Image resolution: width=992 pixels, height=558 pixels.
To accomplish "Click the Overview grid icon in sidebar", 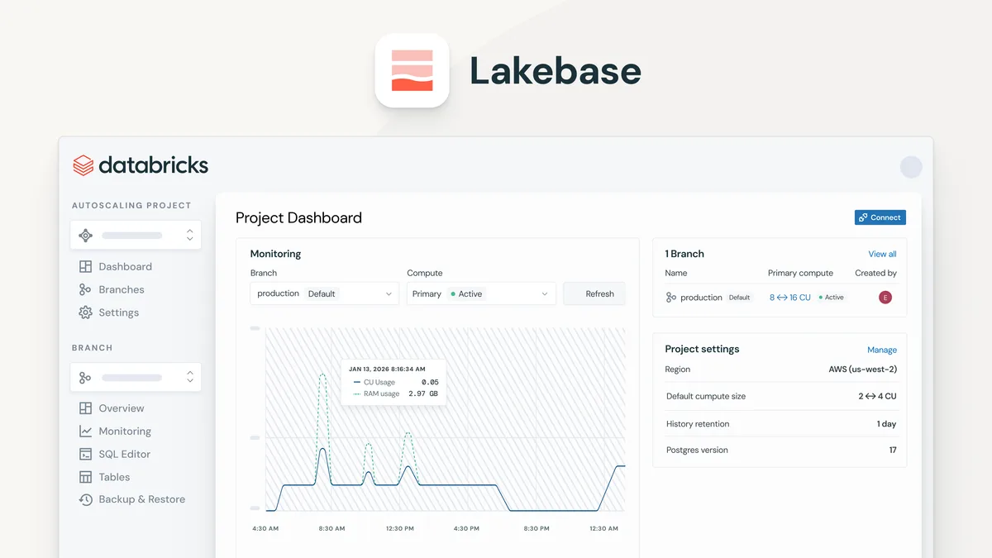I will (85, 408).
